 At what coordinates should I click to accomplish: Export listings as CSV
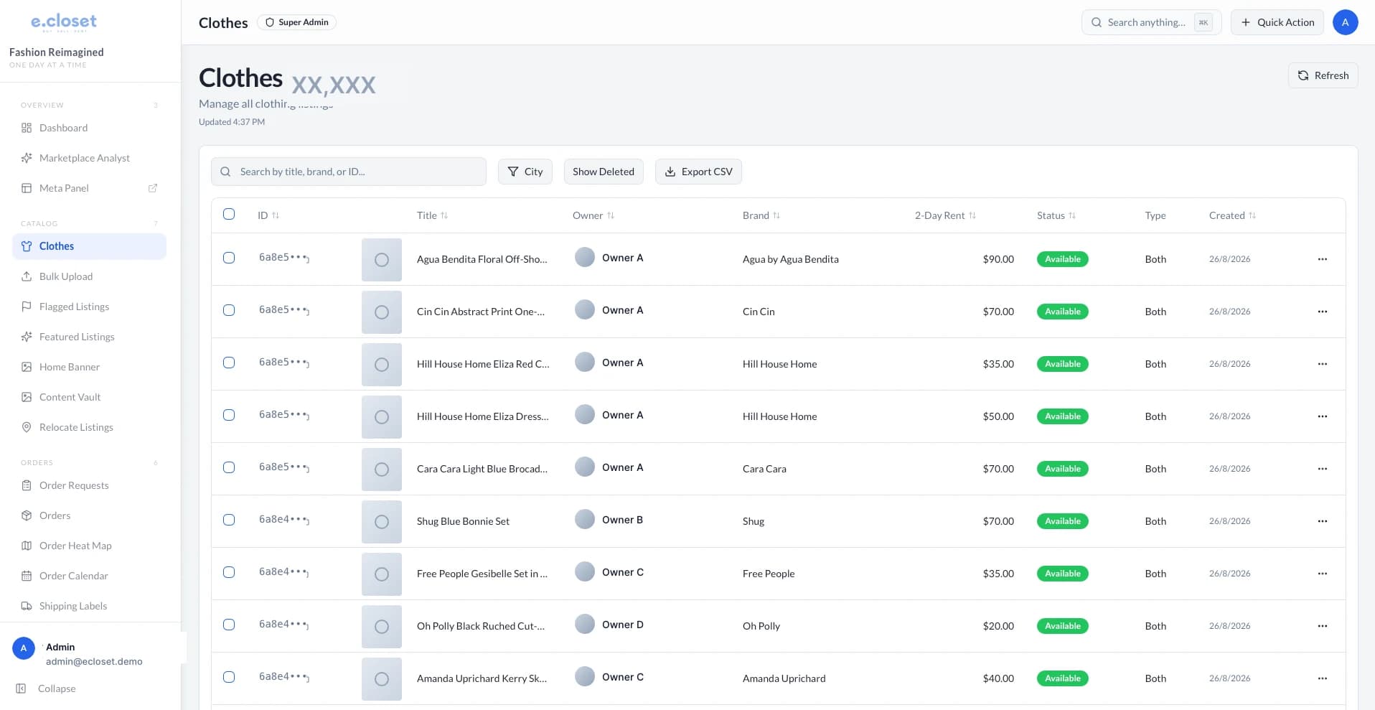698,172
